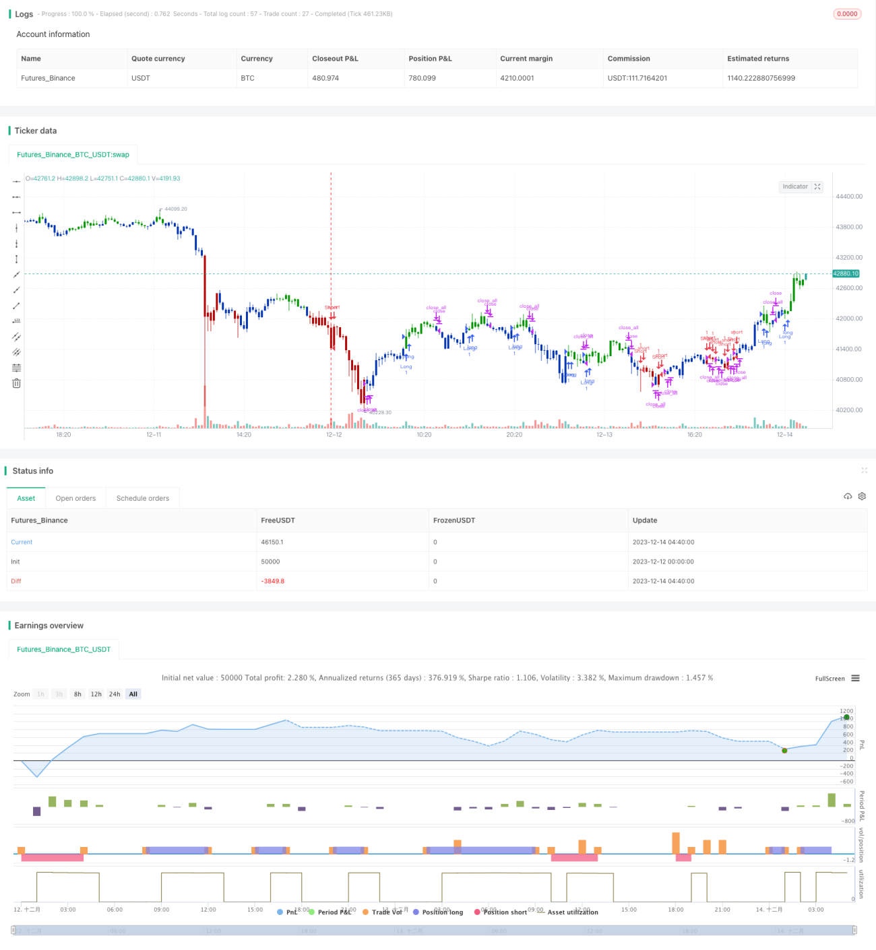Select the diagonal segment drawing tool
Image resolution: width=876 pixels, height=950 pixels.
coord(16,306)
